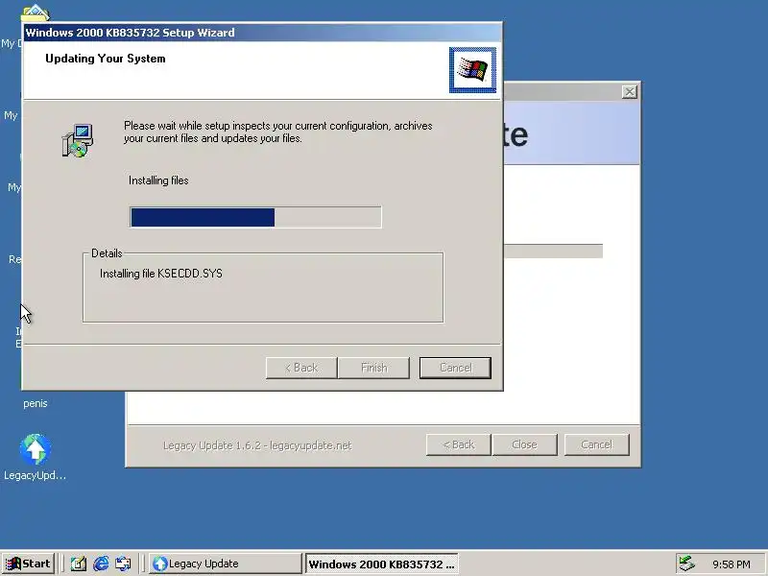Click the Windows 2000 KB835732 taskbar button
This screenshot has width=768, height=576.
(x=382, y=564)
